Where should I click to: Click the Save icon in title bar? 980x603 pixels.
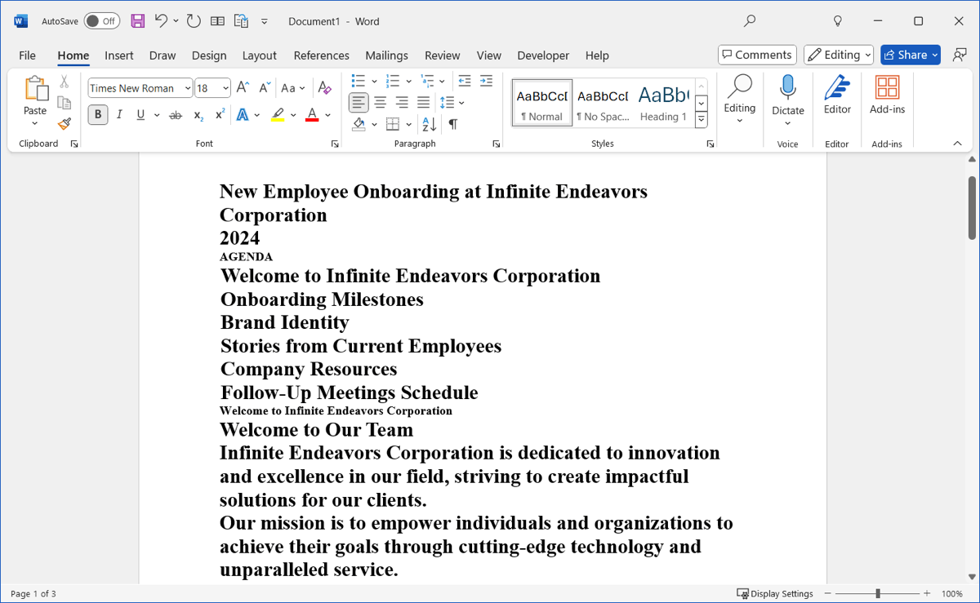coord(137,21)
